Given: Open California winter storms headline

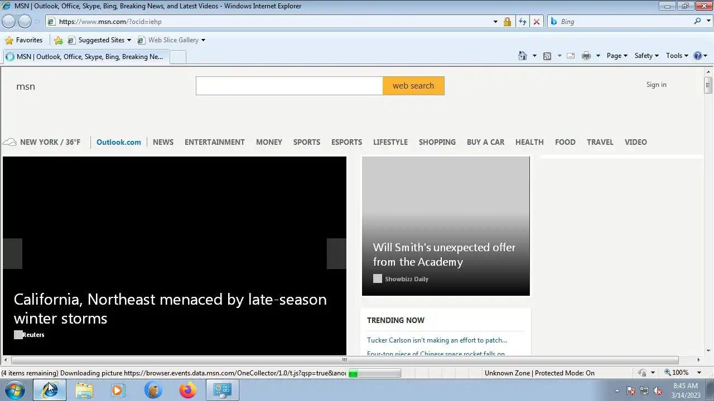Looking at the screenshot, I should [170, 309].
